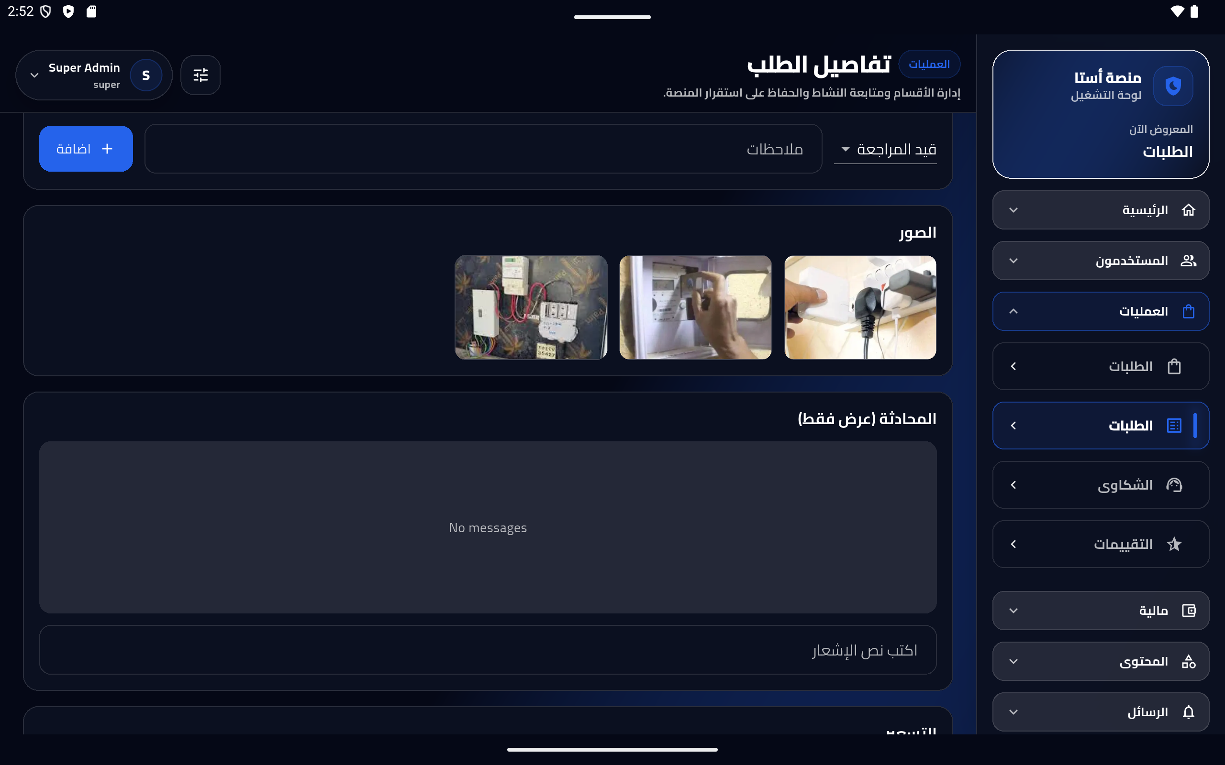Open the white charger plug photo

[x=860, y=307]
